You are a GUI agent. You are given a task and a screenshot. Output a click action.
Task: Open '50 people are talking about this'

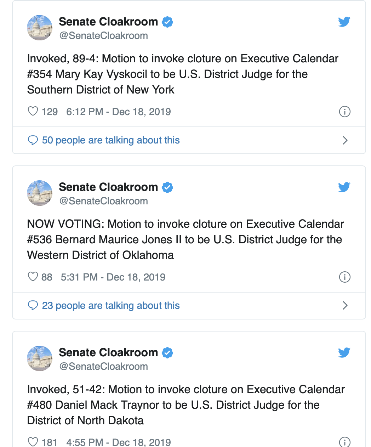pos(111,140)
